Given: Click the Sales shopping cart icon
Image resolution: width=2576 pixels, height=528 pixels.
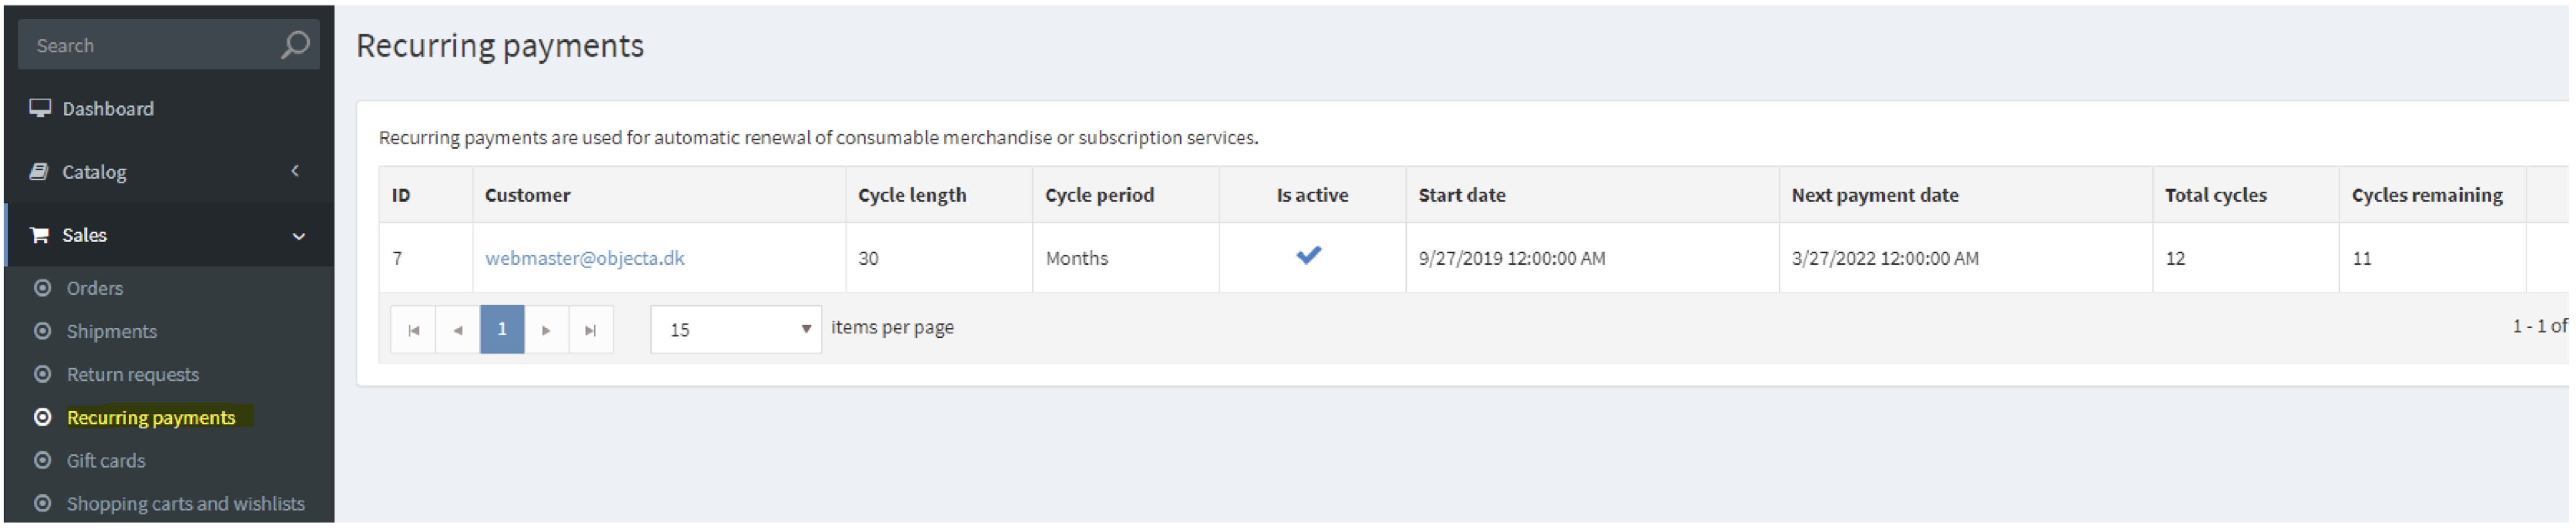Looking at the screenshot, I should tap(40, 235).
